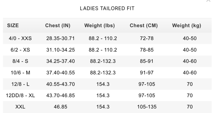This screenshot has height=116, width=216.
Task: Select the 43.70-46.85 chest inches cell
Action: (61, 95)
